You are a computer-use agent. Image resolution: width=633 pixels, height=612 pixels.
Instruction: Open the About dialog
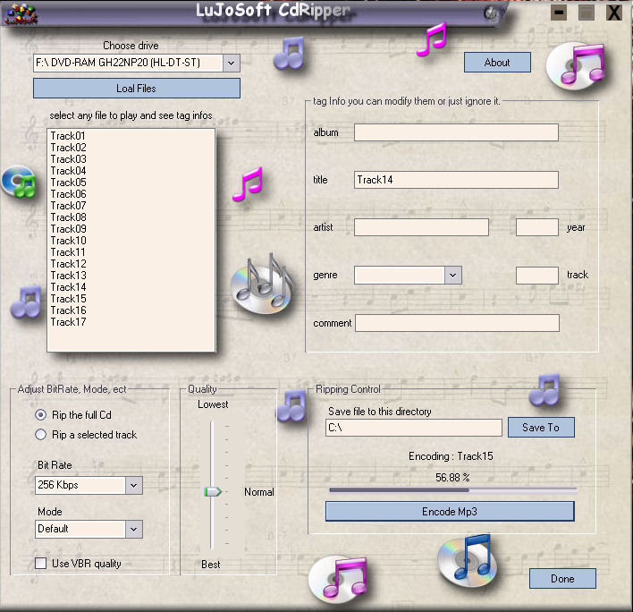[497, 63]
